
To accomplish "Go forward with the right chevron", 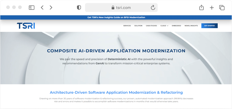I will pos(51,7).
